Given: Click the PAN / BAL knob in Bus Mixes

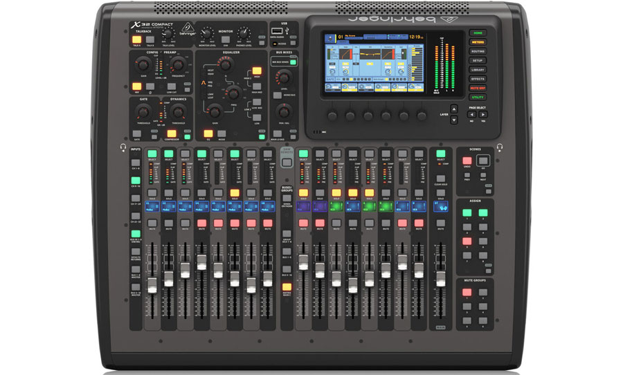Looking at the screenshot, I should [x=284, y=112].
